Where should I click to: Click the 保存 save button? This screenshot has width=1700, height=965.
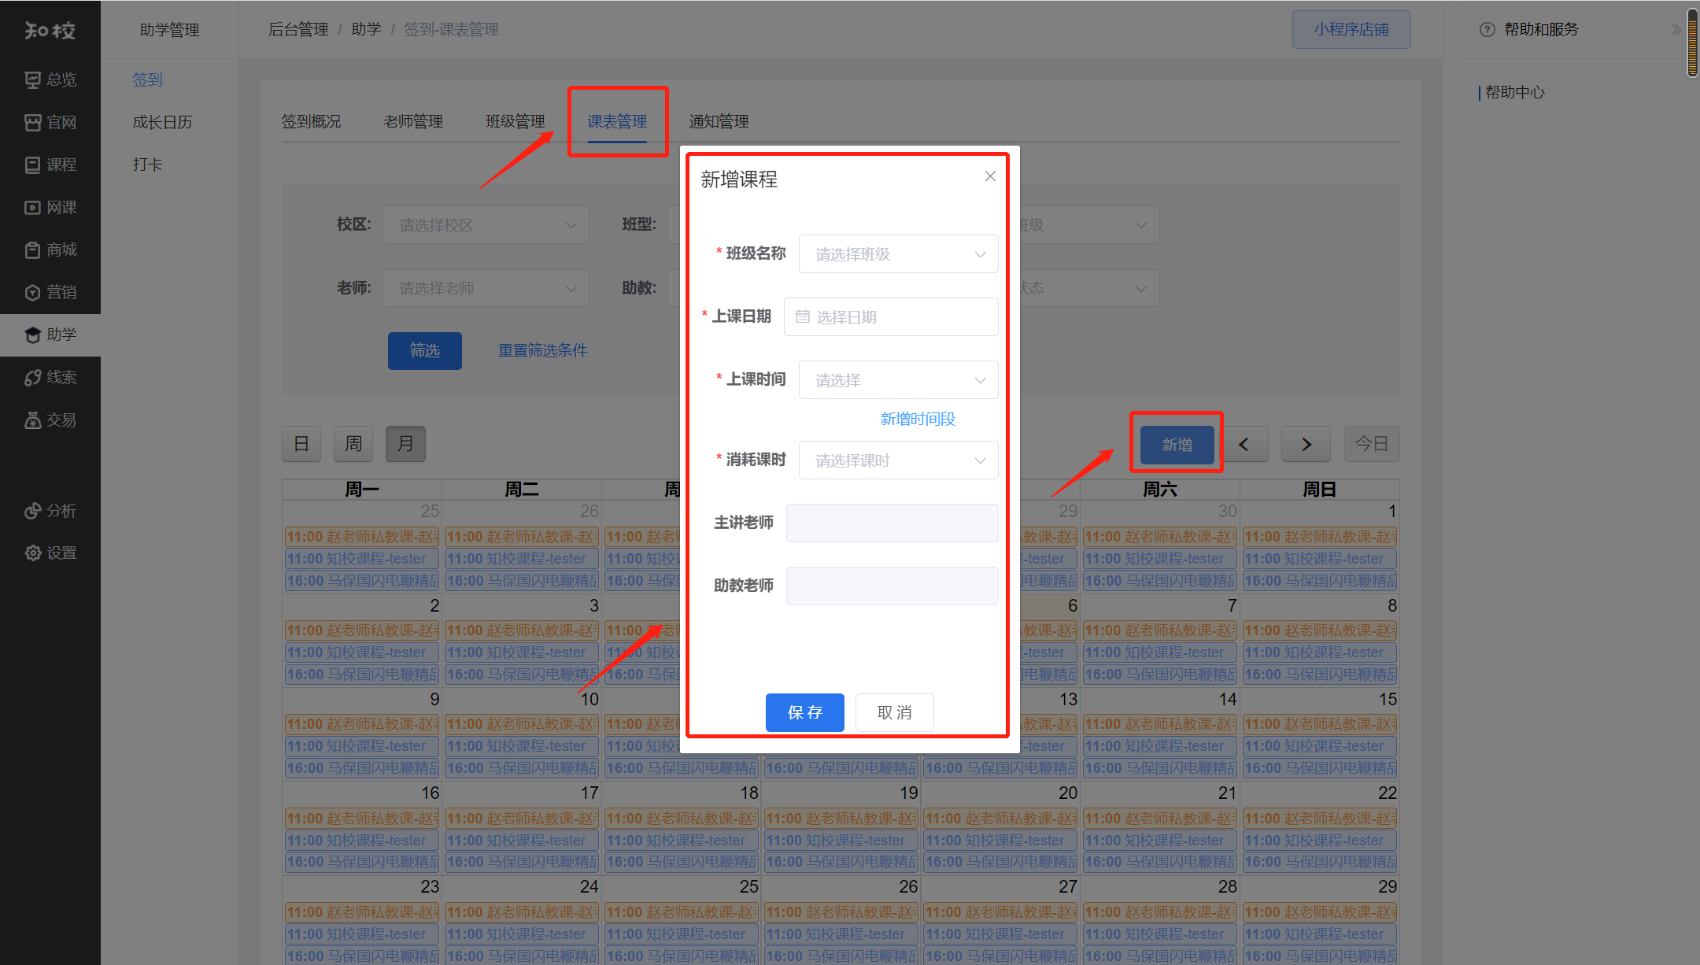(804, 712)
